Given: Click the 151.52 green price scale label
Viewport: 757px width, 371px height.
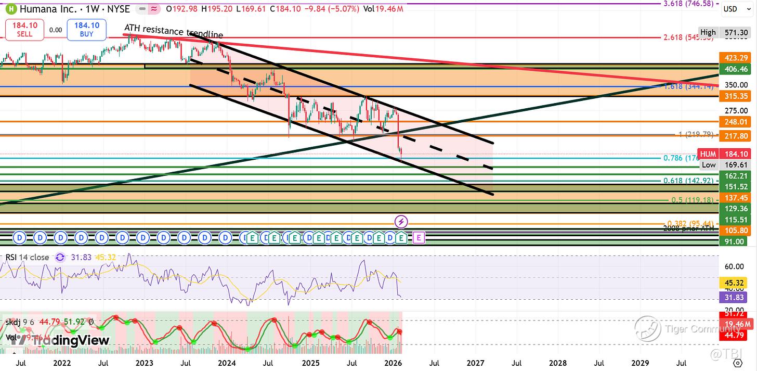Looking at the screenshot, I should click(x=735, y=187).
